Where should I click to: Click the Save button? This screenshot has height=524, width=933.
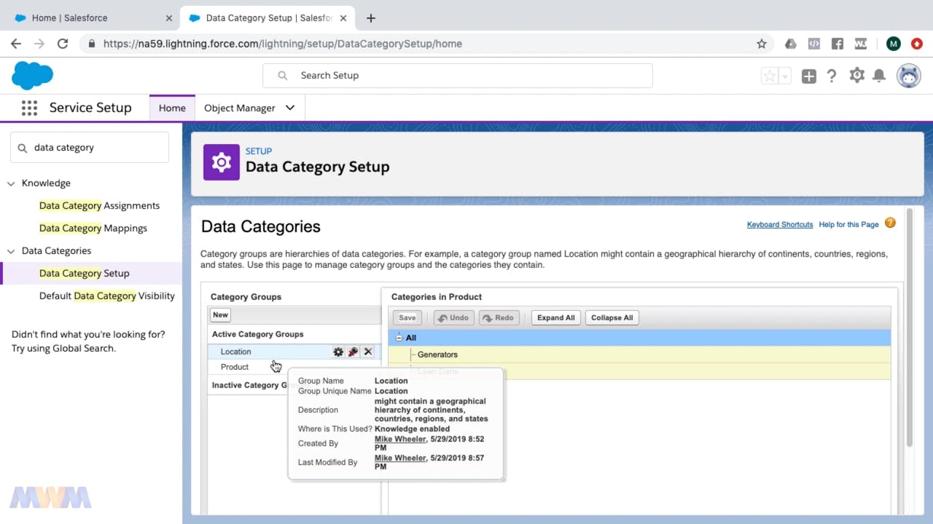(407, 318)
